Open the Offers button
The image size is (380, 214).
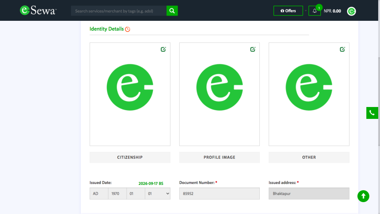288,11
